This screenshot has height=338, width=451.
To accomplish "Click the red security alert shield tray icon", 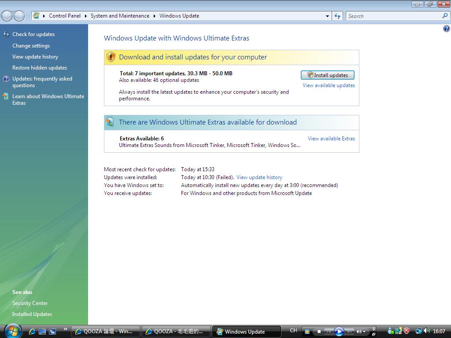I will 407,331.
